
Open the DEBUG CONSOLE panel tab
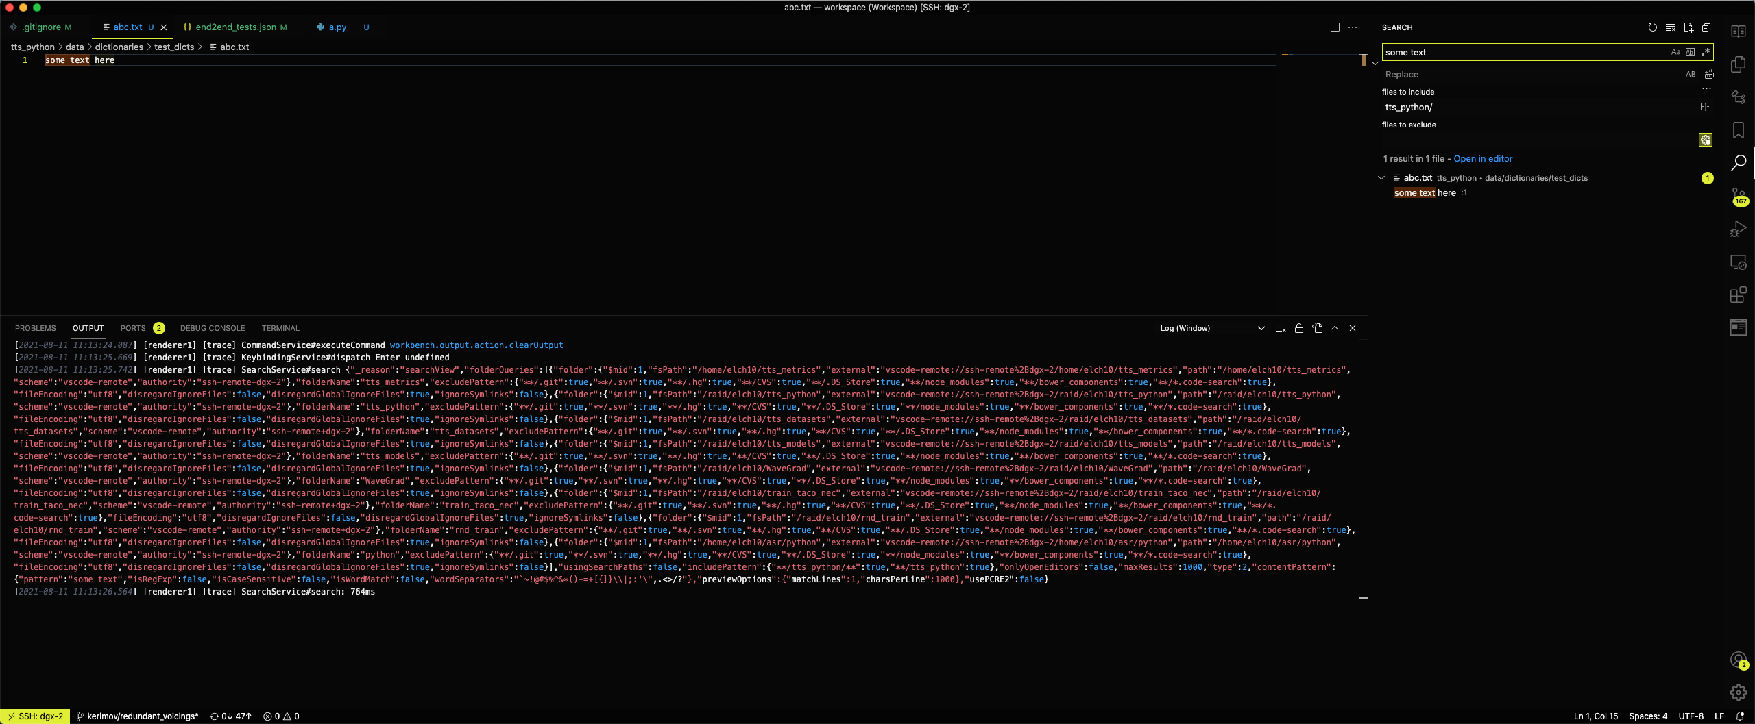click(213, 328)
